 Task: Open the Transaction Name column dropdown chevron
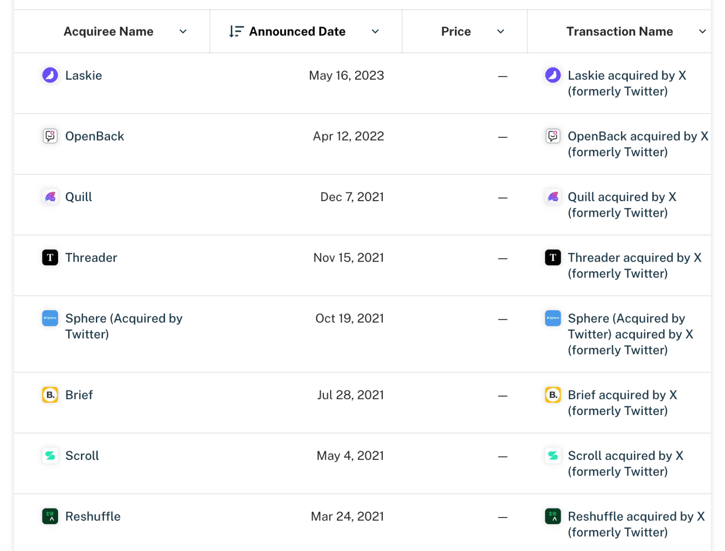pyautogui.click(x=702, y=32)
